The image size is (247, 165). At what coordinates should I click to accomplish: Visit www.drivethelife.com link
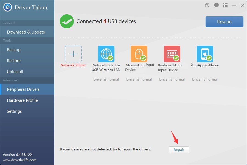(x=19, y=160)
